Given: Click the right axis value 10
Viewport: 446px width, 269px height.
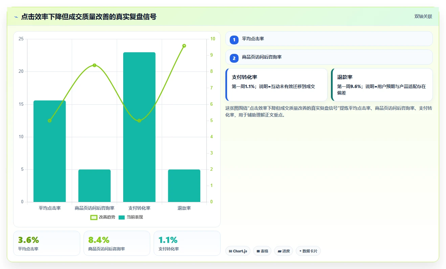Looking at the screenshot, I should (213, 39).
